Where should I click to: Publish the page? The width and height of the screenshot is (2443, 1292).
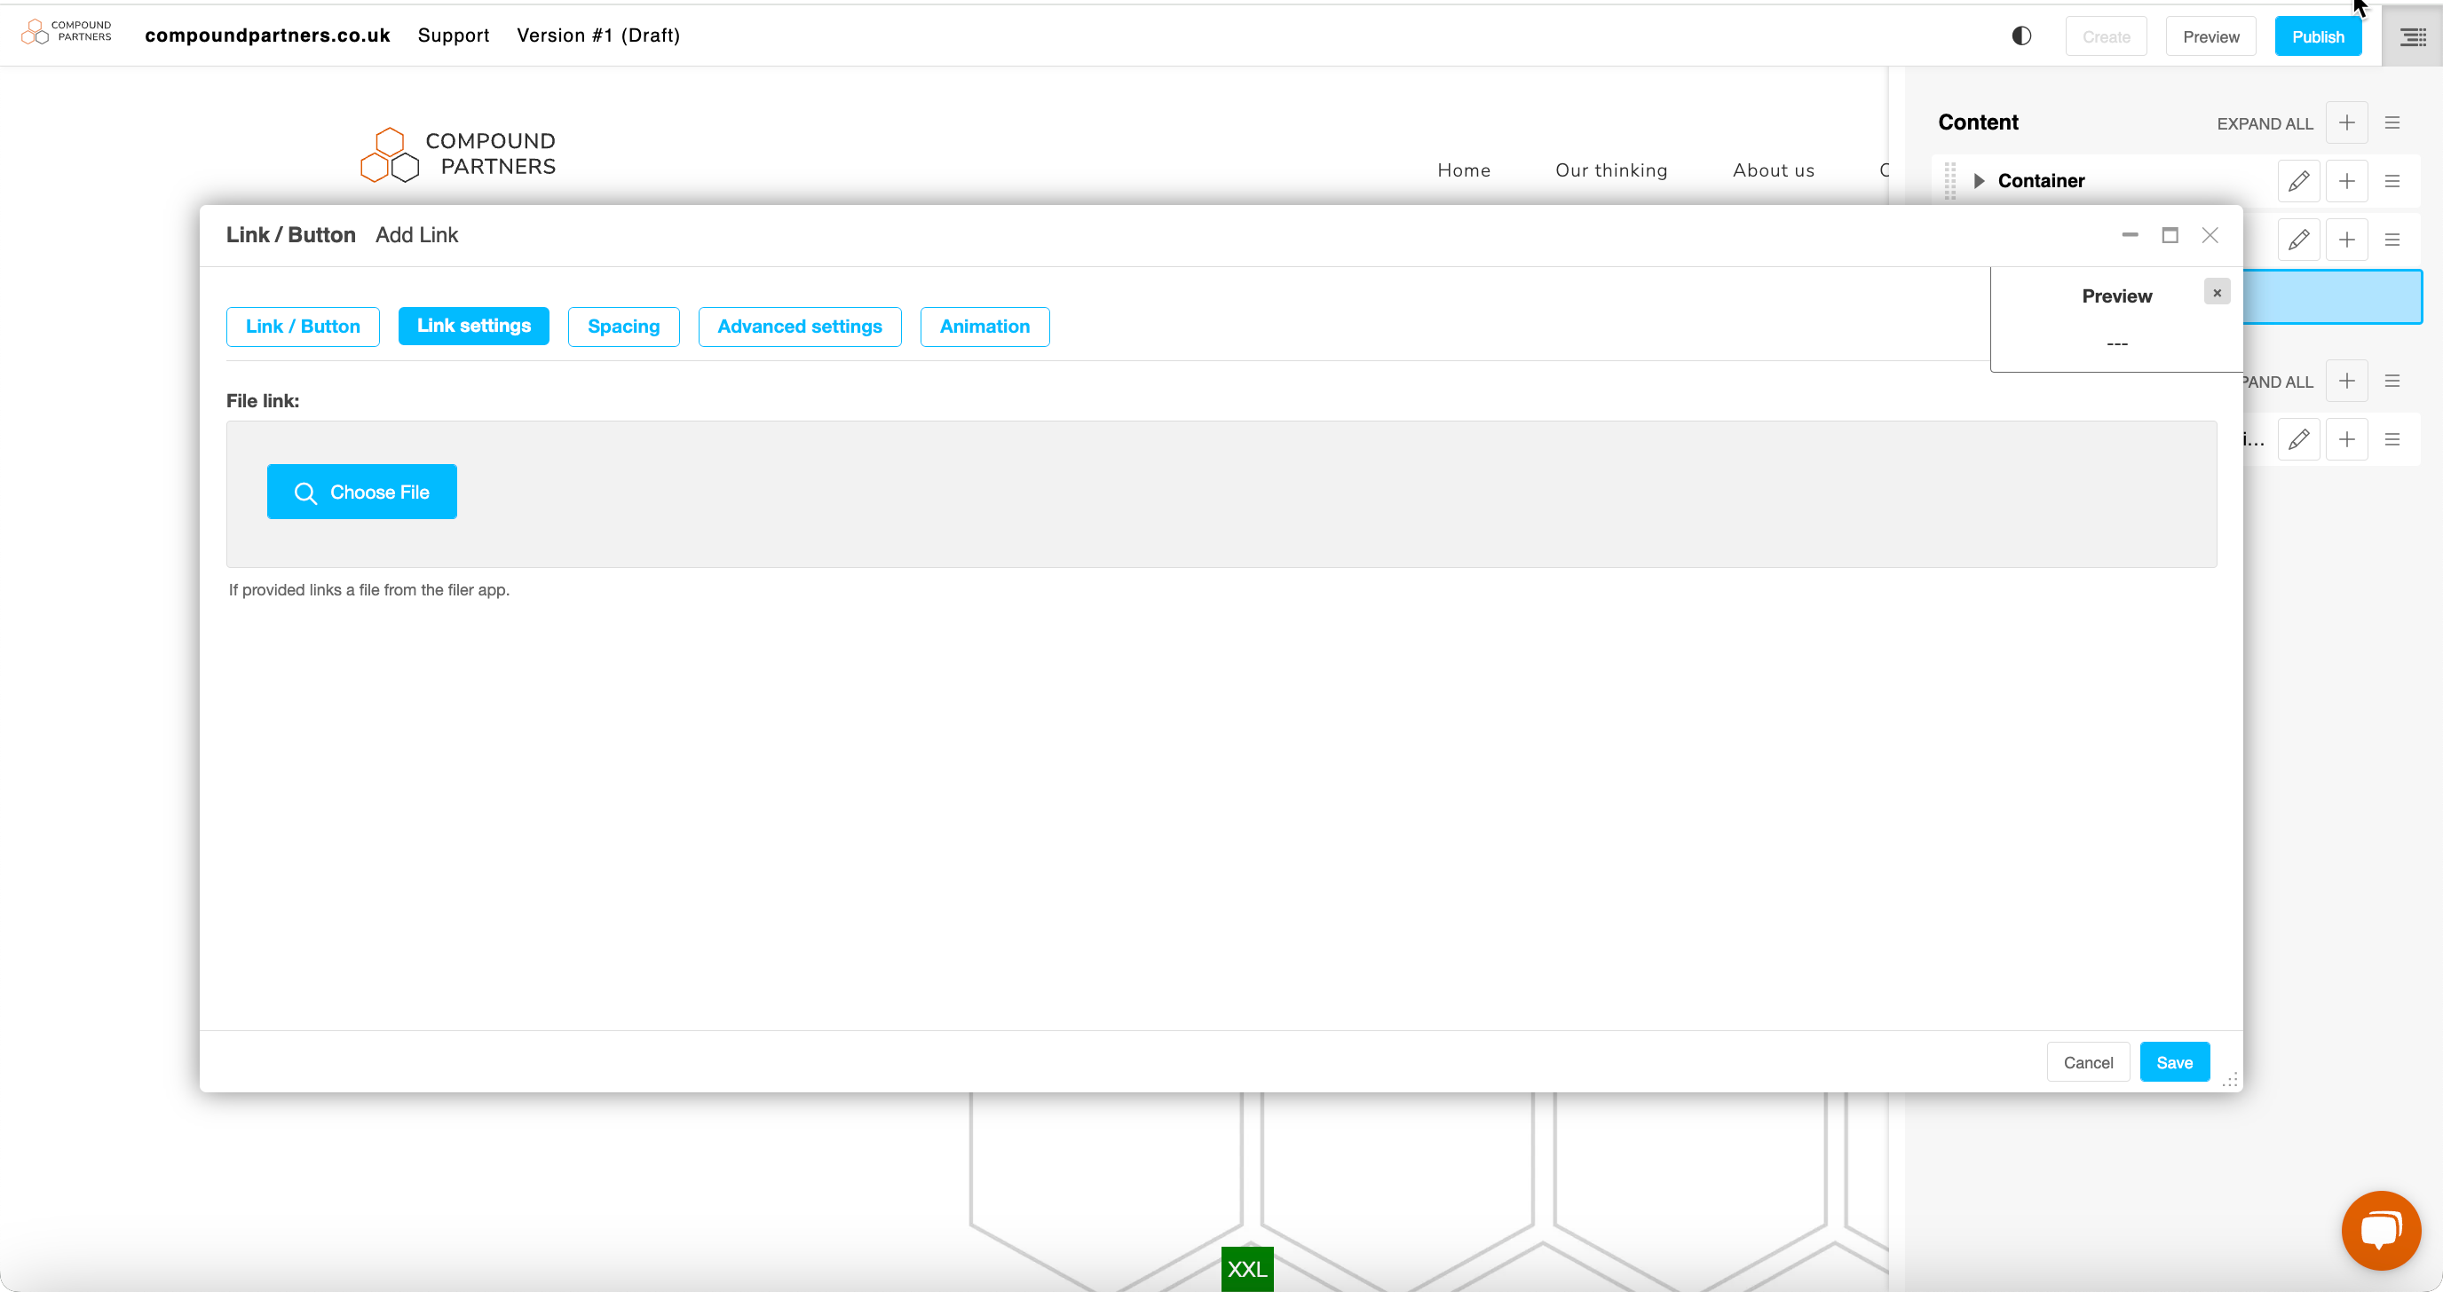[x=2318, y=37]
